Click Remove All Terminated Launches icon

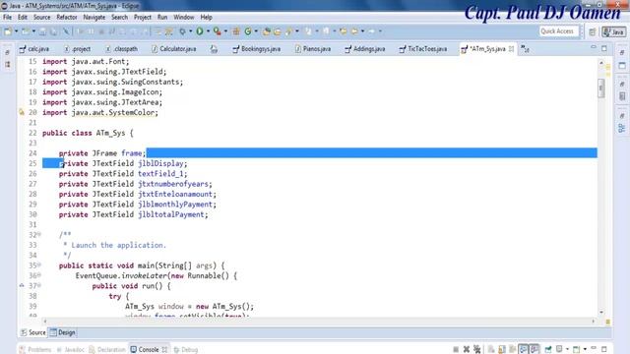[476, 349]
